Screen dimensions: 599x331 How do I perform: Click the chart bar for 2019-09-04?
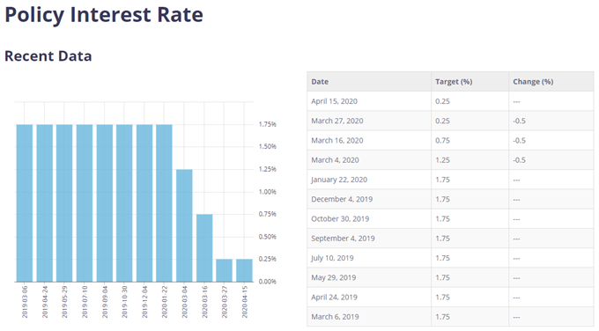point(105,203)
